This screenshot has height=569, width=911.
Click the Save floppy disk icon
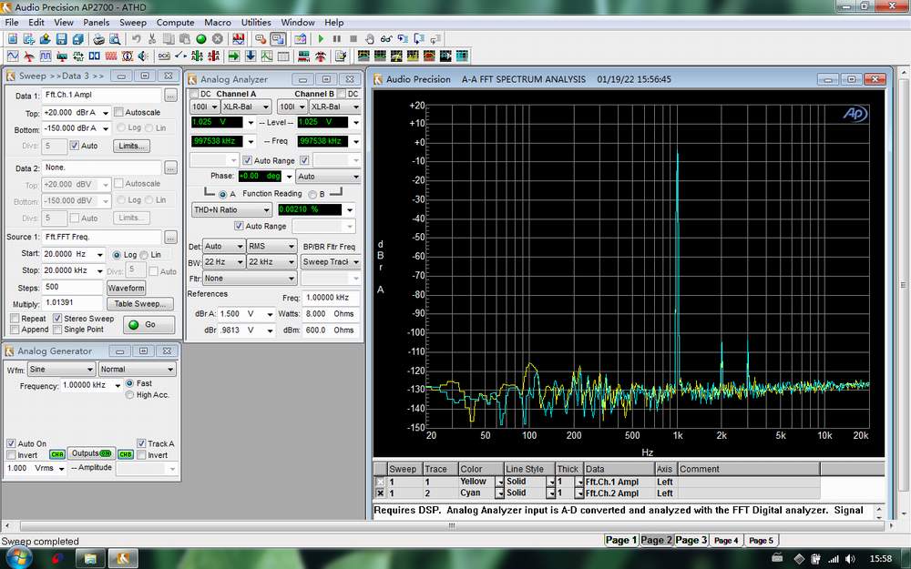tap(61, 39)
